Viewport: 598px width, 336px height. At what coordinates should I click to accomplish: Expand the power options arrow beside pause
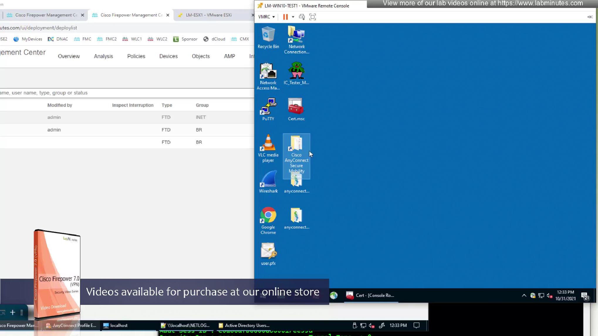click(293, 17)
